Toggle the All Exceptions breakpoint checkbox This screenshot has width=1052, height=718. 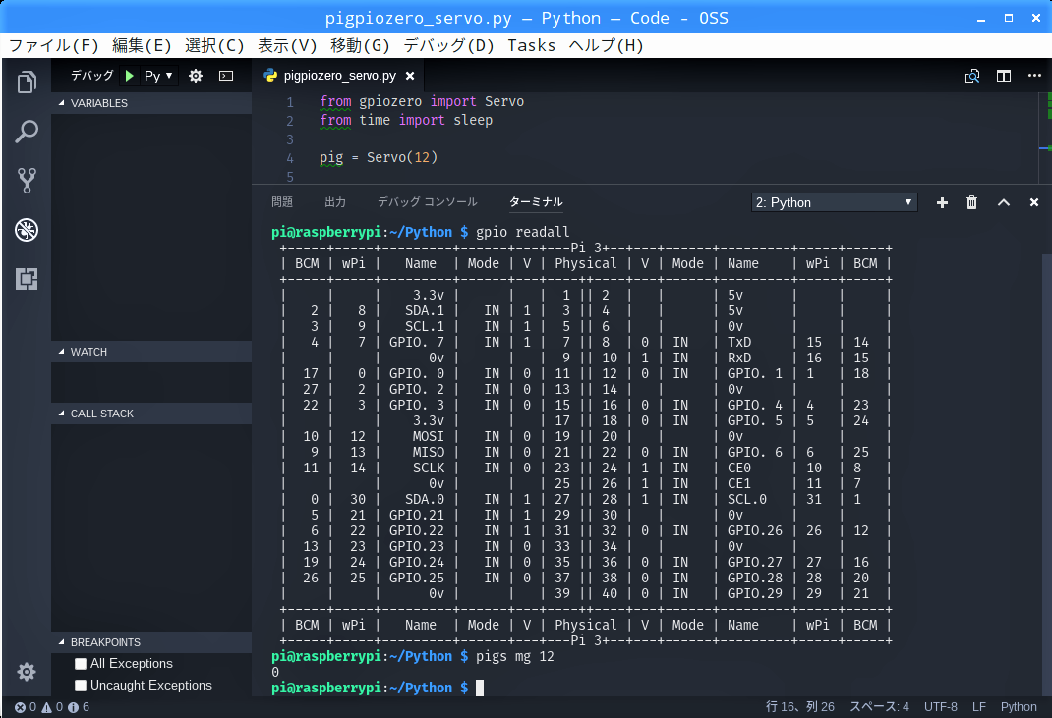click(x=81, y=664)
